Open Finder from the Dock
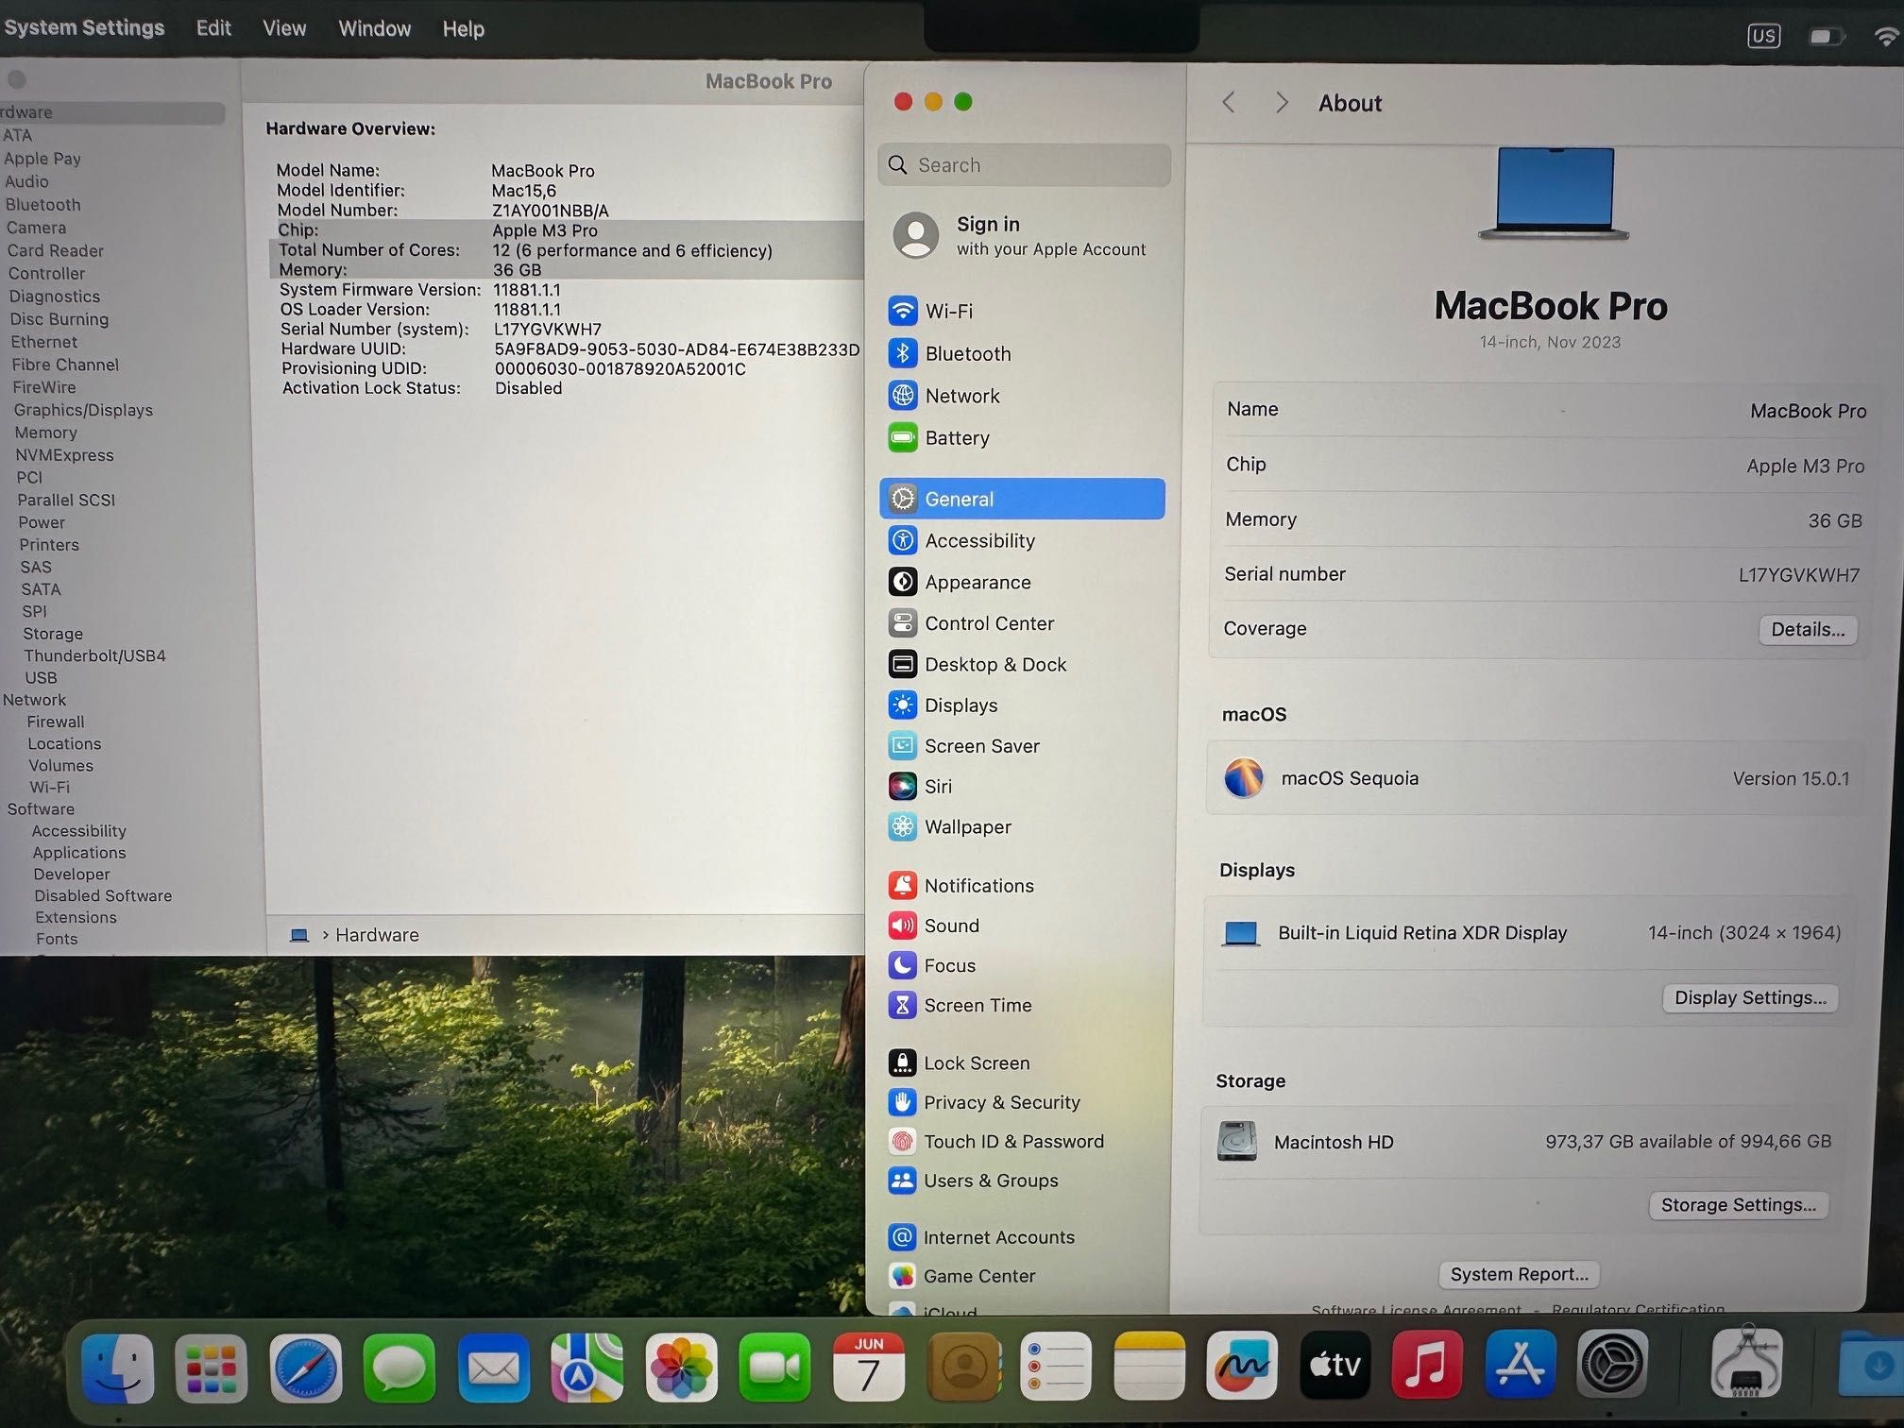The image size is (1904, 1428). pos(118,1368)
